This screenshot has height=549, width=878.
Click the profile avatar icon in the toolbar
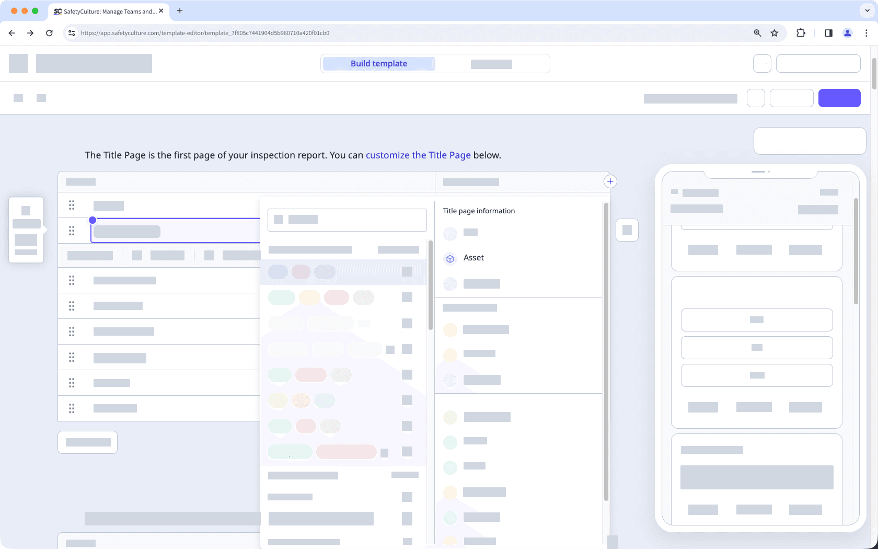pos(847,32)
